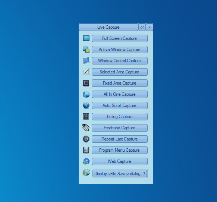Click the Window Control Capture grid icon
217x202 pixels.
pyautogui.click(x=86, y=61)
